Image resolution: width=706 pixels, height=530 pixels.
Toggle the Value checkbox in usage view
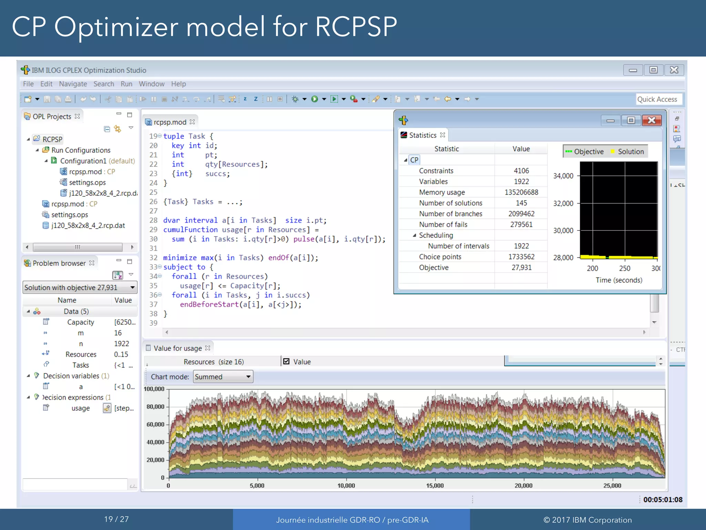286,361
